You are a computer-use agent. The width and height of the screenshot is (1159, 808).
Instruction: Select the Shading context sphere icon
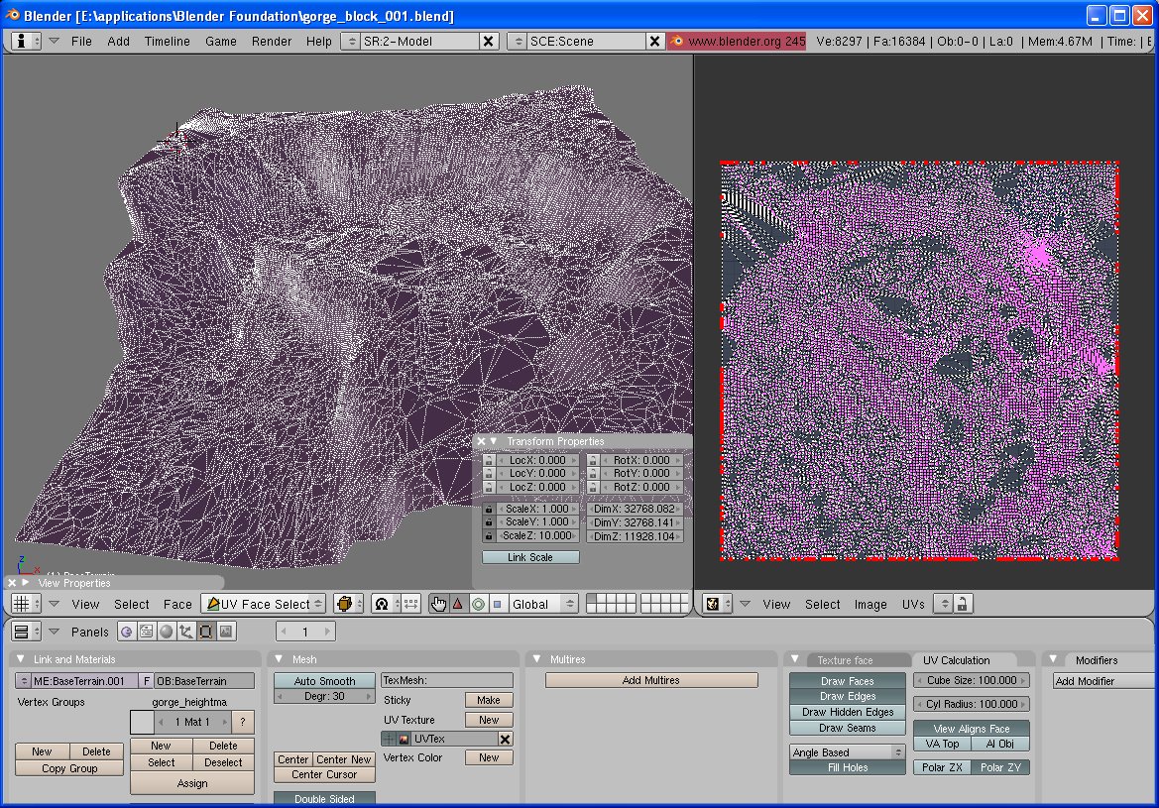tap(166, 632)
